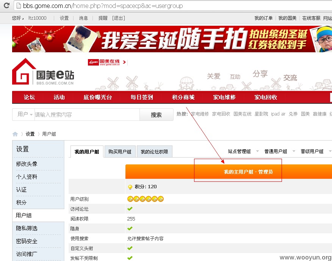The width and height of the screenshot is (332, 261).
Task: Click hot search term 兑券
Action: pyautogui.click(x=293, y=114)
